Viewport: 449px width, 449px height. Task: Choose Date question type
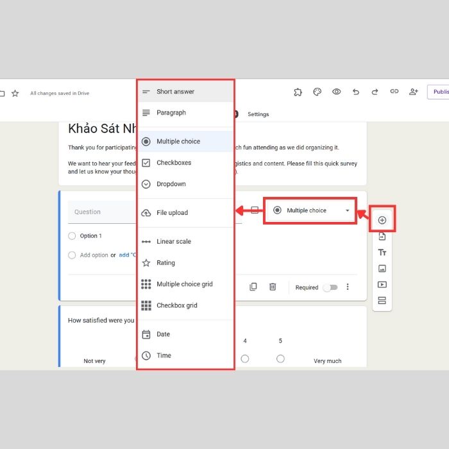click(x=185, y=334)
